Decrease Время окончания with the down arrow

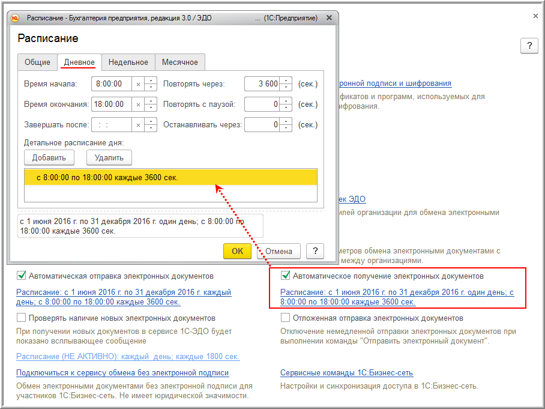[x=151, y=108]
